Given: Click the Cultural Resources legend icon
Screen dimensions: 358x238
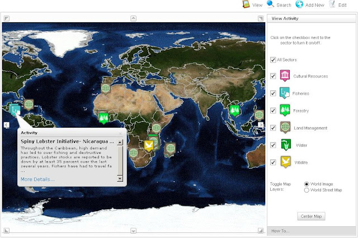Looking at the screenshot, I should (285, 76).
